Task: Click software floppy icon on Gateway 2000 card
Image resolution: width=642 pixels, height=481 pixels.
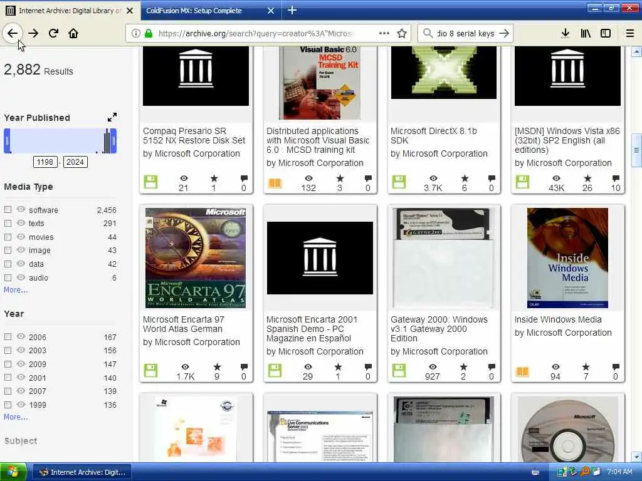Action: (399, 370)
